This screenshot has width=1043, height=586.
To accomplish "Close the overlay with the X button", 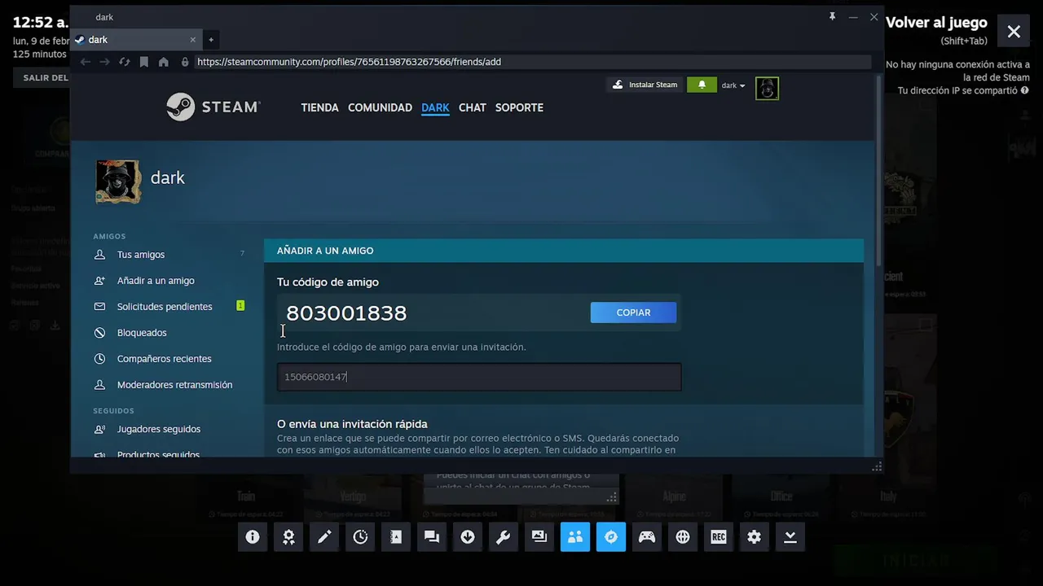I will 1014,32.
